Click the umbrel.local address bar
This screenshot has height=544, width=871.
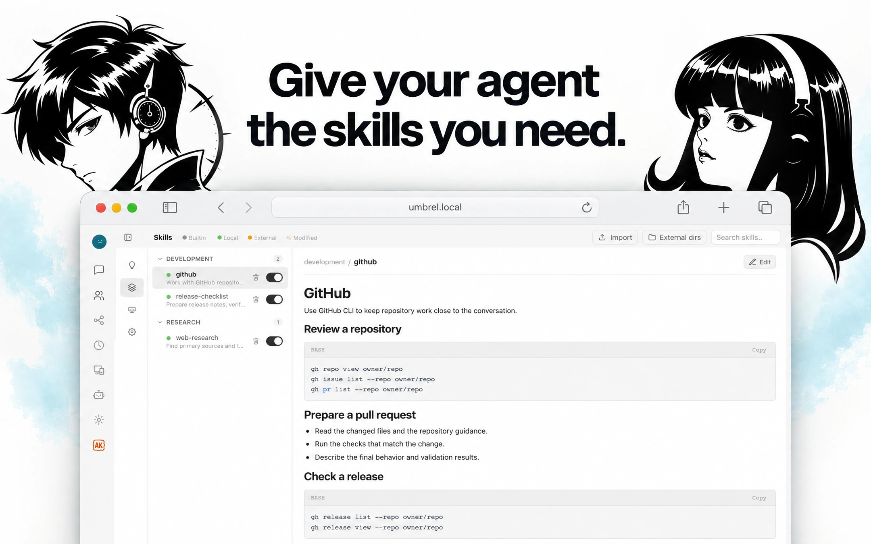(x=435, y=207)
